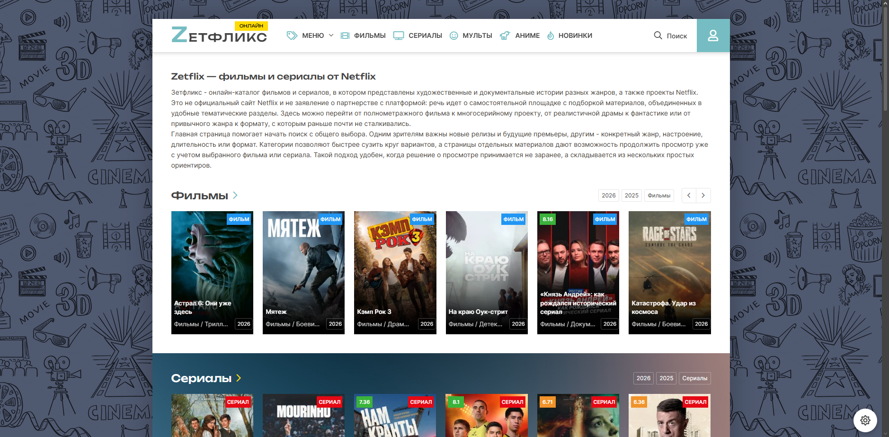
Task: Click the film strip icon beside Фильмы
Action: point(345,36)
